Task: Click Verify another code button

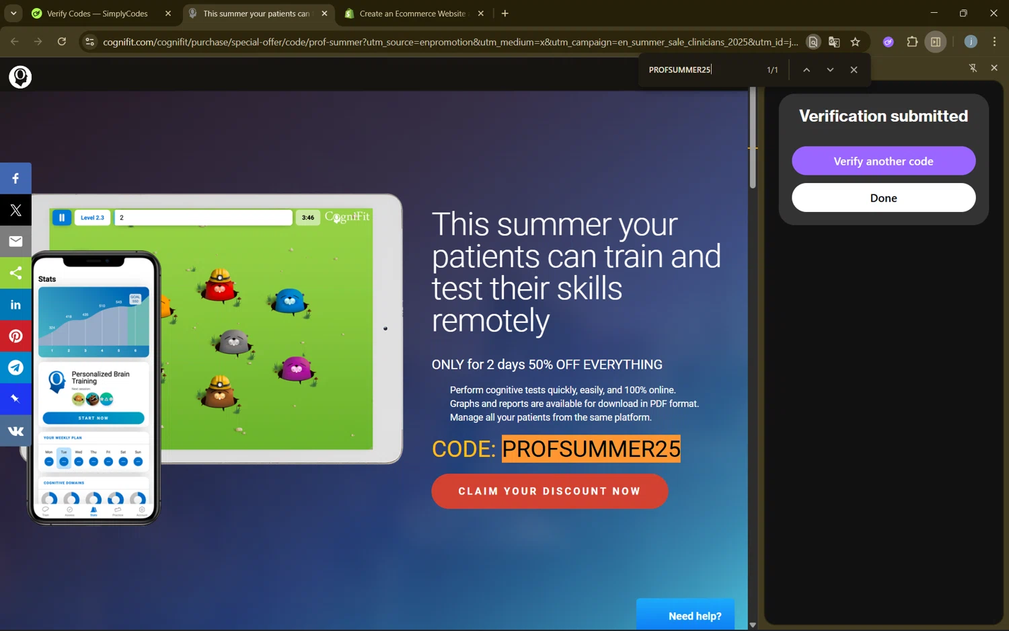Action: [x=883, y=161]
